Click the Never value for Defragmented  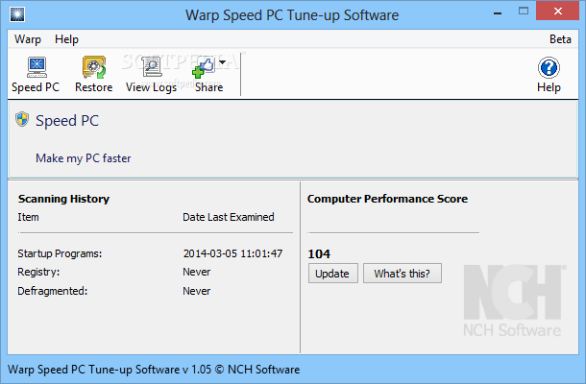coord(197,291)
